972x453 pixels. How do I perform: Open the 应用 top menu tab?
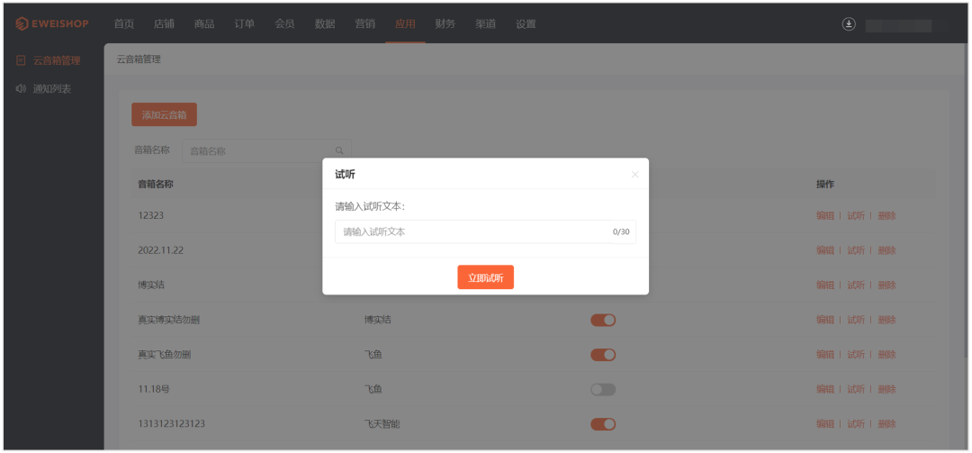click(x=405, y=24)
